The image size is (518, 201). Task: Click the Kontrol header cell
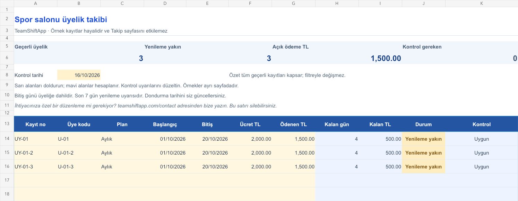pos(481,124)
